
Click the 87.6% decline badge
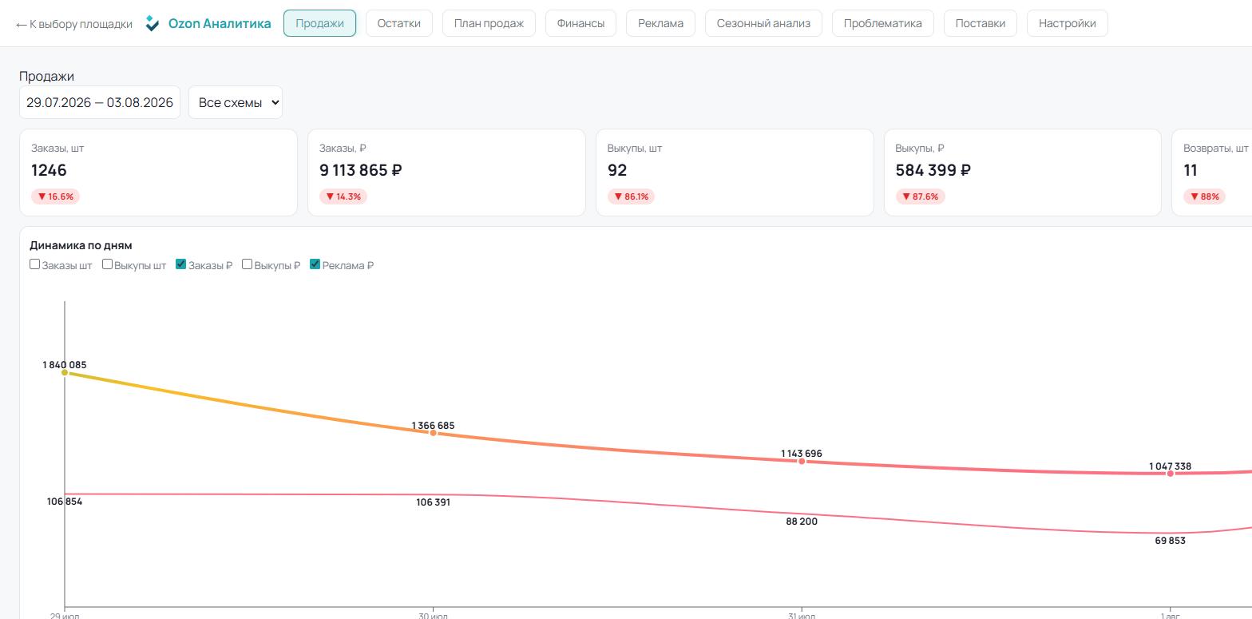click(x=920, y=196)
